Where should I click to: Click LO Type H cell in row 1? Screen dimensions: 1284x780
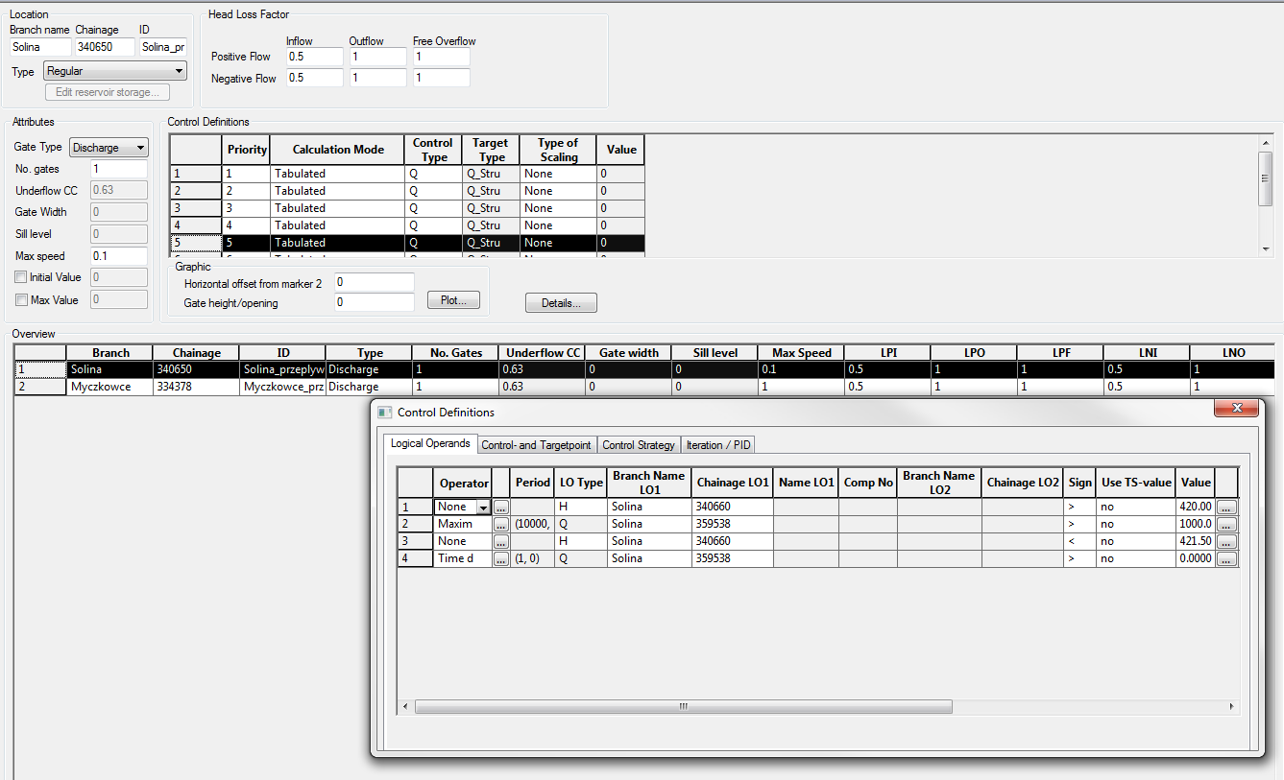coord(580,507)
